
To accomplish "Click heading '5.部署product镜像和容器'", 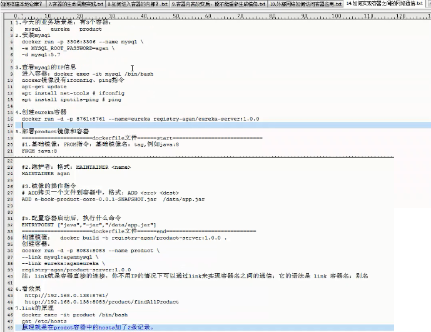I will (52, 131).
